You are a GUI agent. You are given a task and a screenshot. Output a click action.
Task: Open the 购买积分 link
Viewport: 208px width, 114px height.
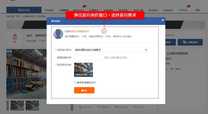(x=117, y=37)
